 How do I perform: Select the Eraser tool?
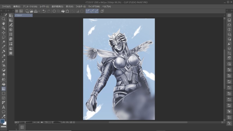coord(3,75)
